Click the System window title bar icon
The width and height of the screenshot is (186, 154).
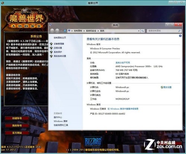coord(51,25)
